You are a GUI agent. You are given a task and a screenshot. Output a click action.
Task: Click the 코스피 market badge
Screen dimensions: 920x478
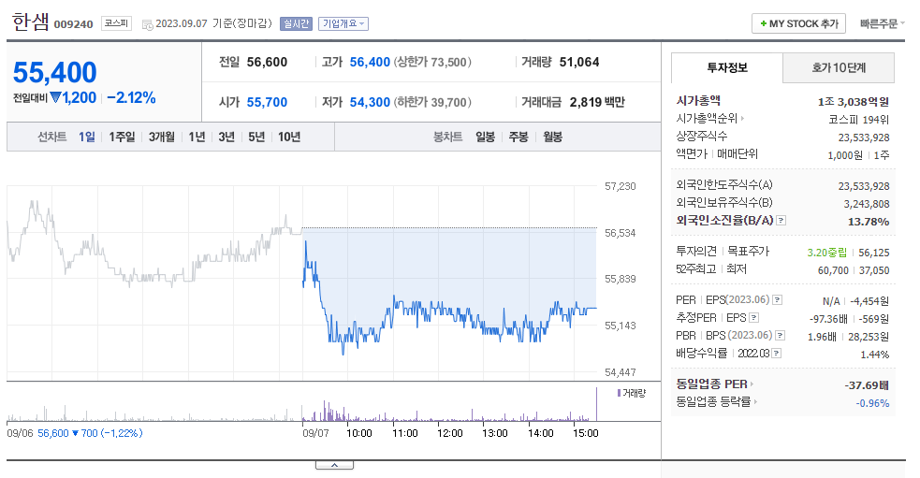[x=116, y=23]
